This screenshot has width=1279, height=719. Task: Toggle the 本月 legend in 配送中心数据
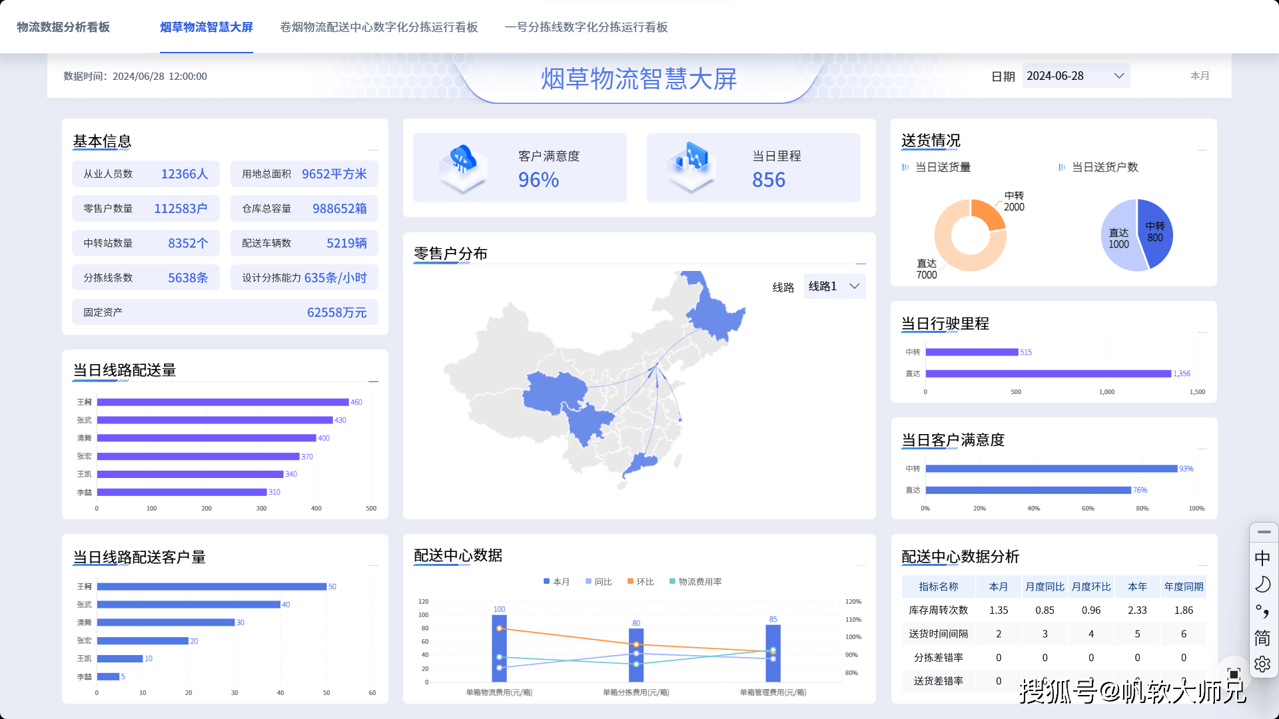pos(556,581)
